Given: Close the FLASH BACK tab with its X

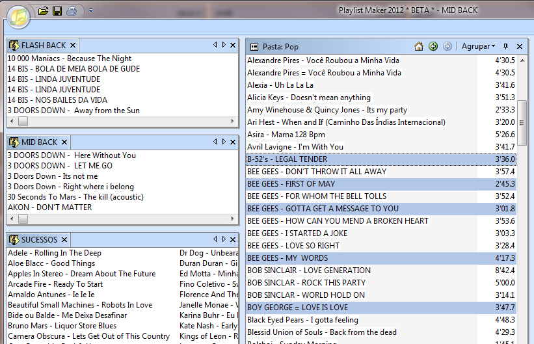Looking at the screenshot, I should click(73, 46).
